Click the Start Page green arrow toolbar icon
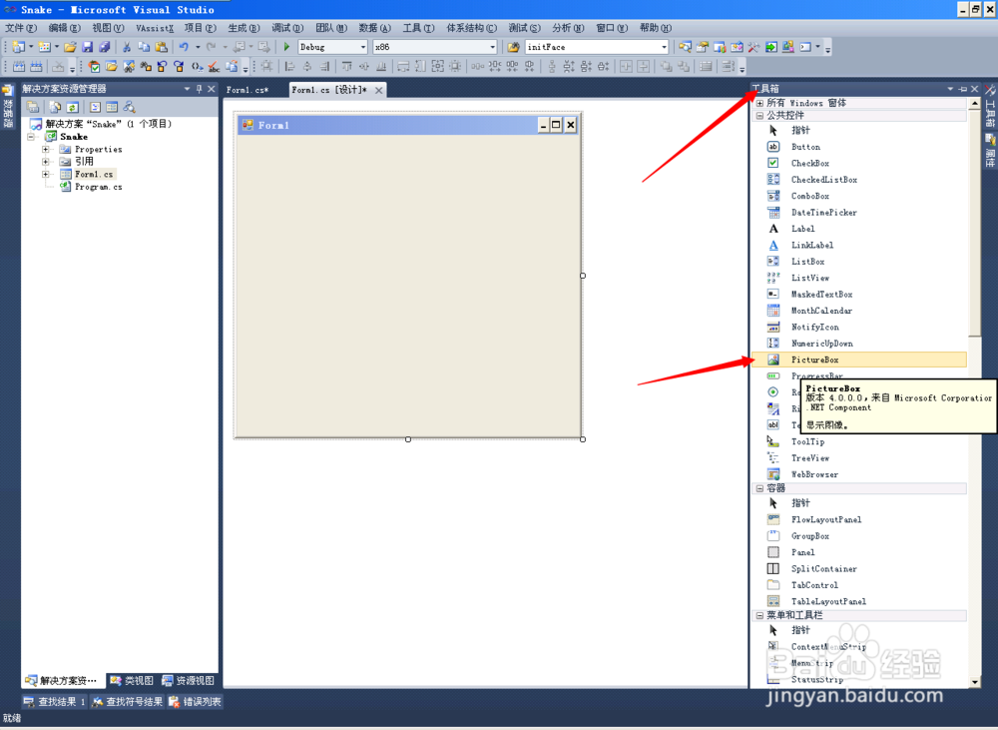Image resolution: width=998 pixels, height=730 pixels. coord(770,47)
